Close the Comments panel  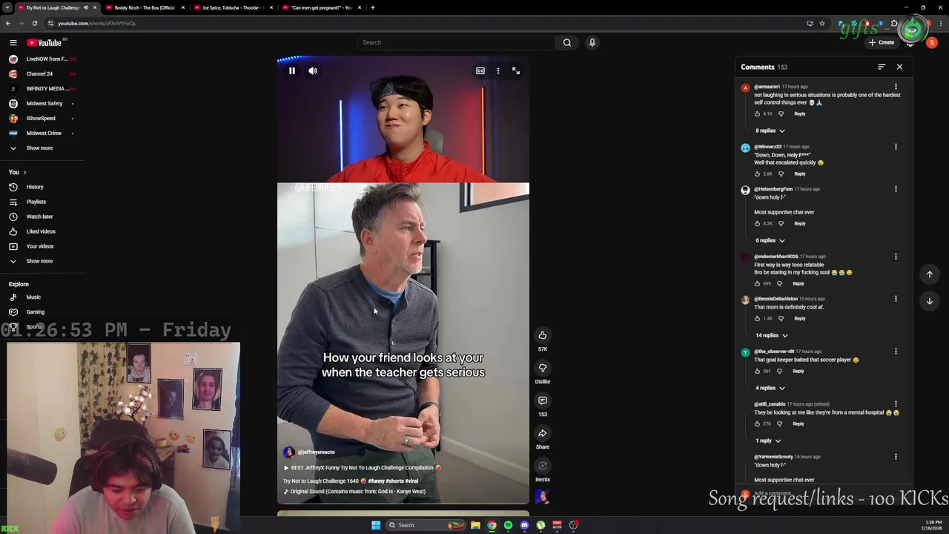tap(900, 67)
